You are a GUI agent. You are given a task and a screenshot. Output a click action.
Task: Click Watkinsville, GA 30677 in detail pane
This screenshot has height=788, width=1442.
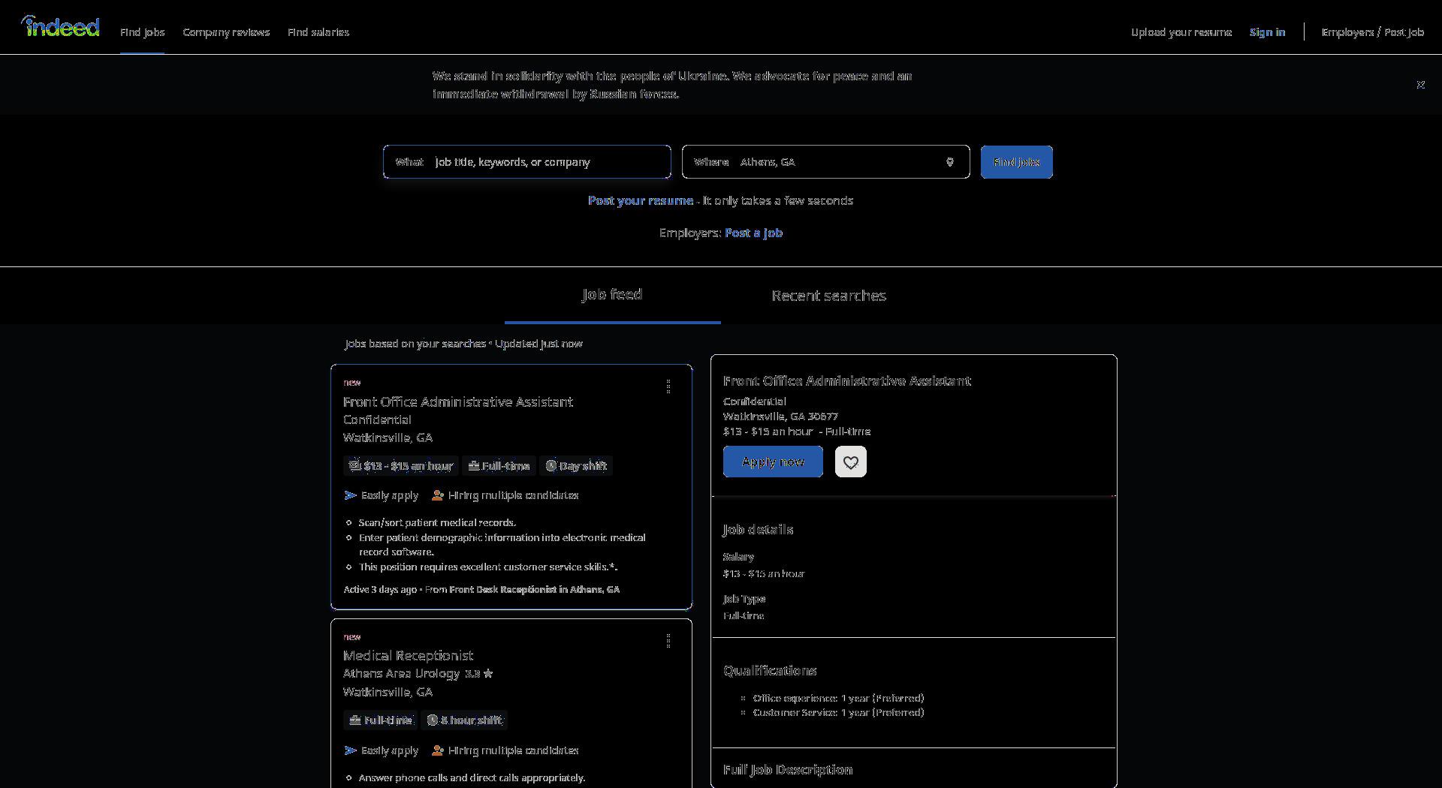pos(780,417)
